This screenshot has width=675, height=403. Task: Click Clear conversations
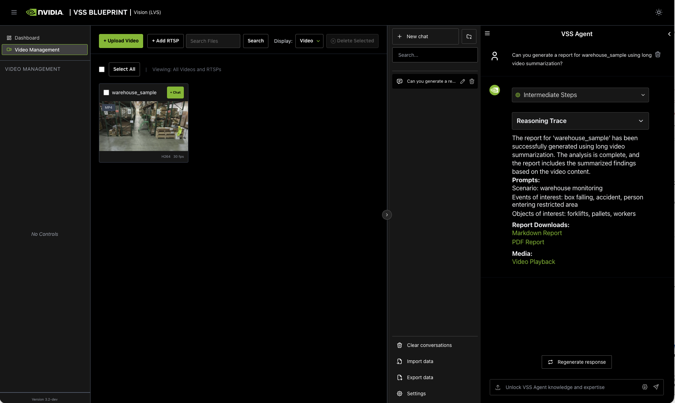[435, 345]
